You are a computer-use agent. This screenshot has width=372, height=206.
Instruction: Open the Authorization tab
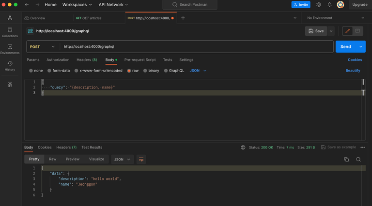[x=58, y=59]
